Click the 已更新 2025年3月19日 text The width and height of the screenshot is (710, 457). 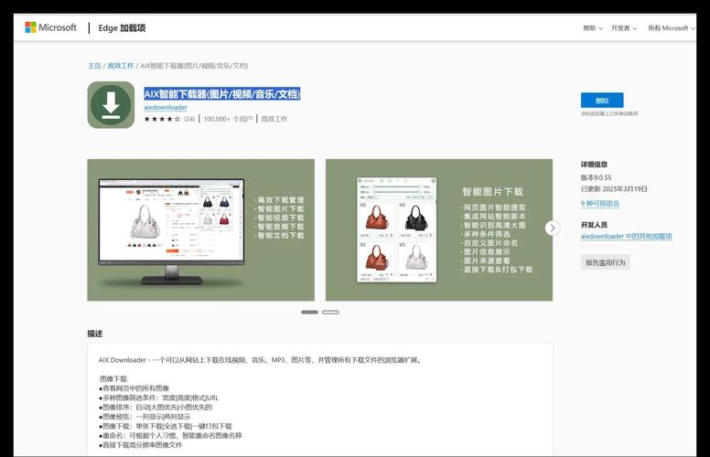pos(614,188)
